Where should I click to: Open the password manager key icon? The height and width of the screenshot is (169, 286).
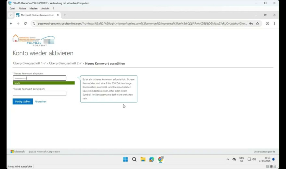pyautogui.click(x=251, y=24)
